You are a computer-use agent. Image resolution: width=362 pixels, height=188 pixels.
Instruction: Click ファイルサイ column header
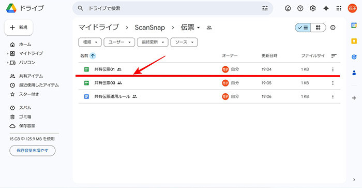pyautogui.click(x=313, y=56)
